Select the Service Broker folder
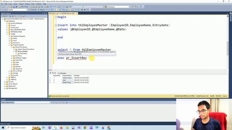This screenshot has width=232, height=130. pos(17,71)
